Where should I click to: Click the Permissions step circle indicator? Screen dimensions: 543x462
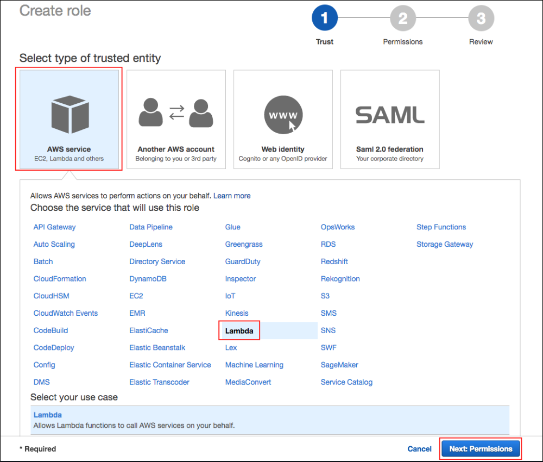click(403, 17)
